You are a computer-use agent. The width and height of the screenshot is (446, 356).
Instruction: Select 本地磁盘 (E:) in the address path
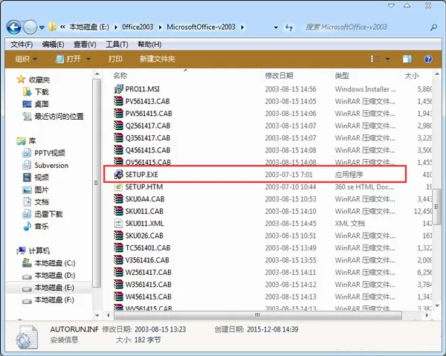tap(89, 27)
